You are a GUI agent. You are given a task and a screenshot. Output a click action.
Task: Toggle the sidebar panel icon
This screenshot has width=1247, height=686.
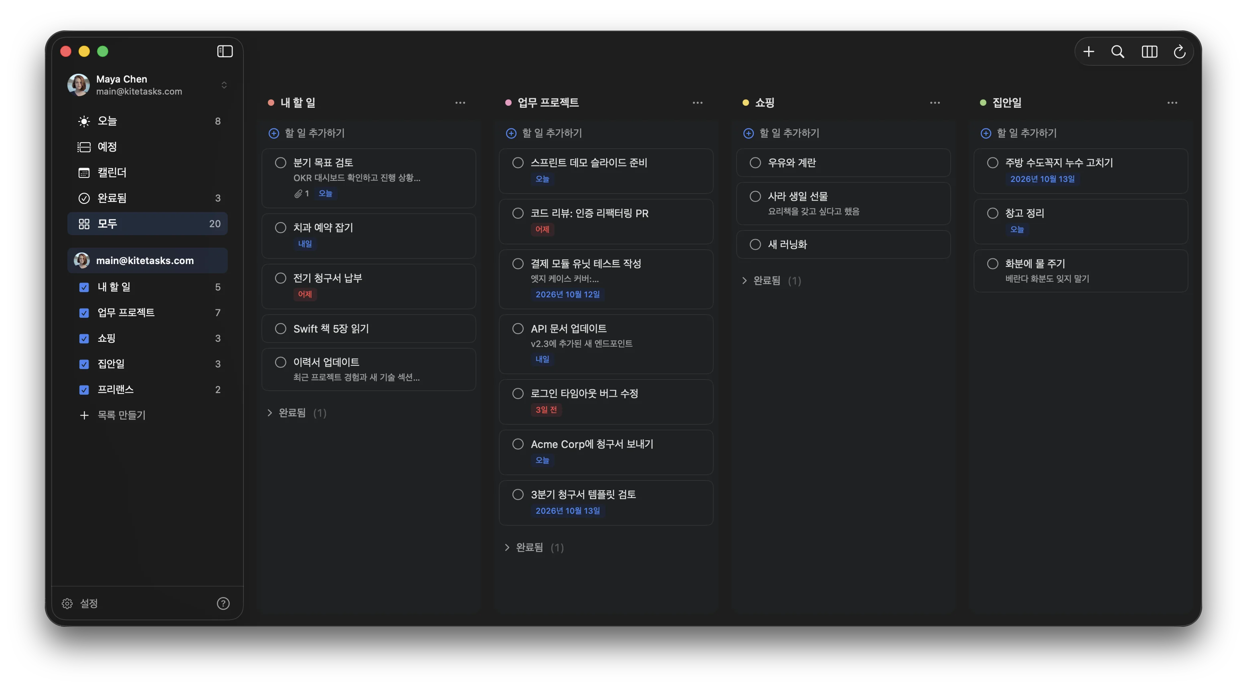click(x=225, y=51)
